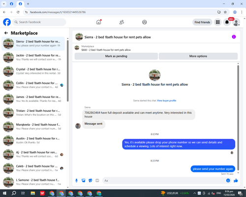Open the emoji picker smiley
The image size is (246, 197).
coord(228,181)
